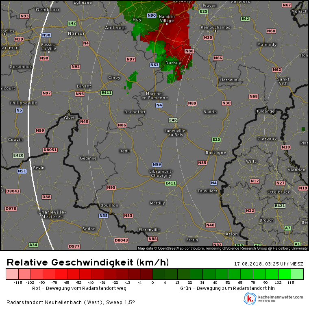Open the kachelmannwetter.com link text
The image size is (309, 309).
281,297
